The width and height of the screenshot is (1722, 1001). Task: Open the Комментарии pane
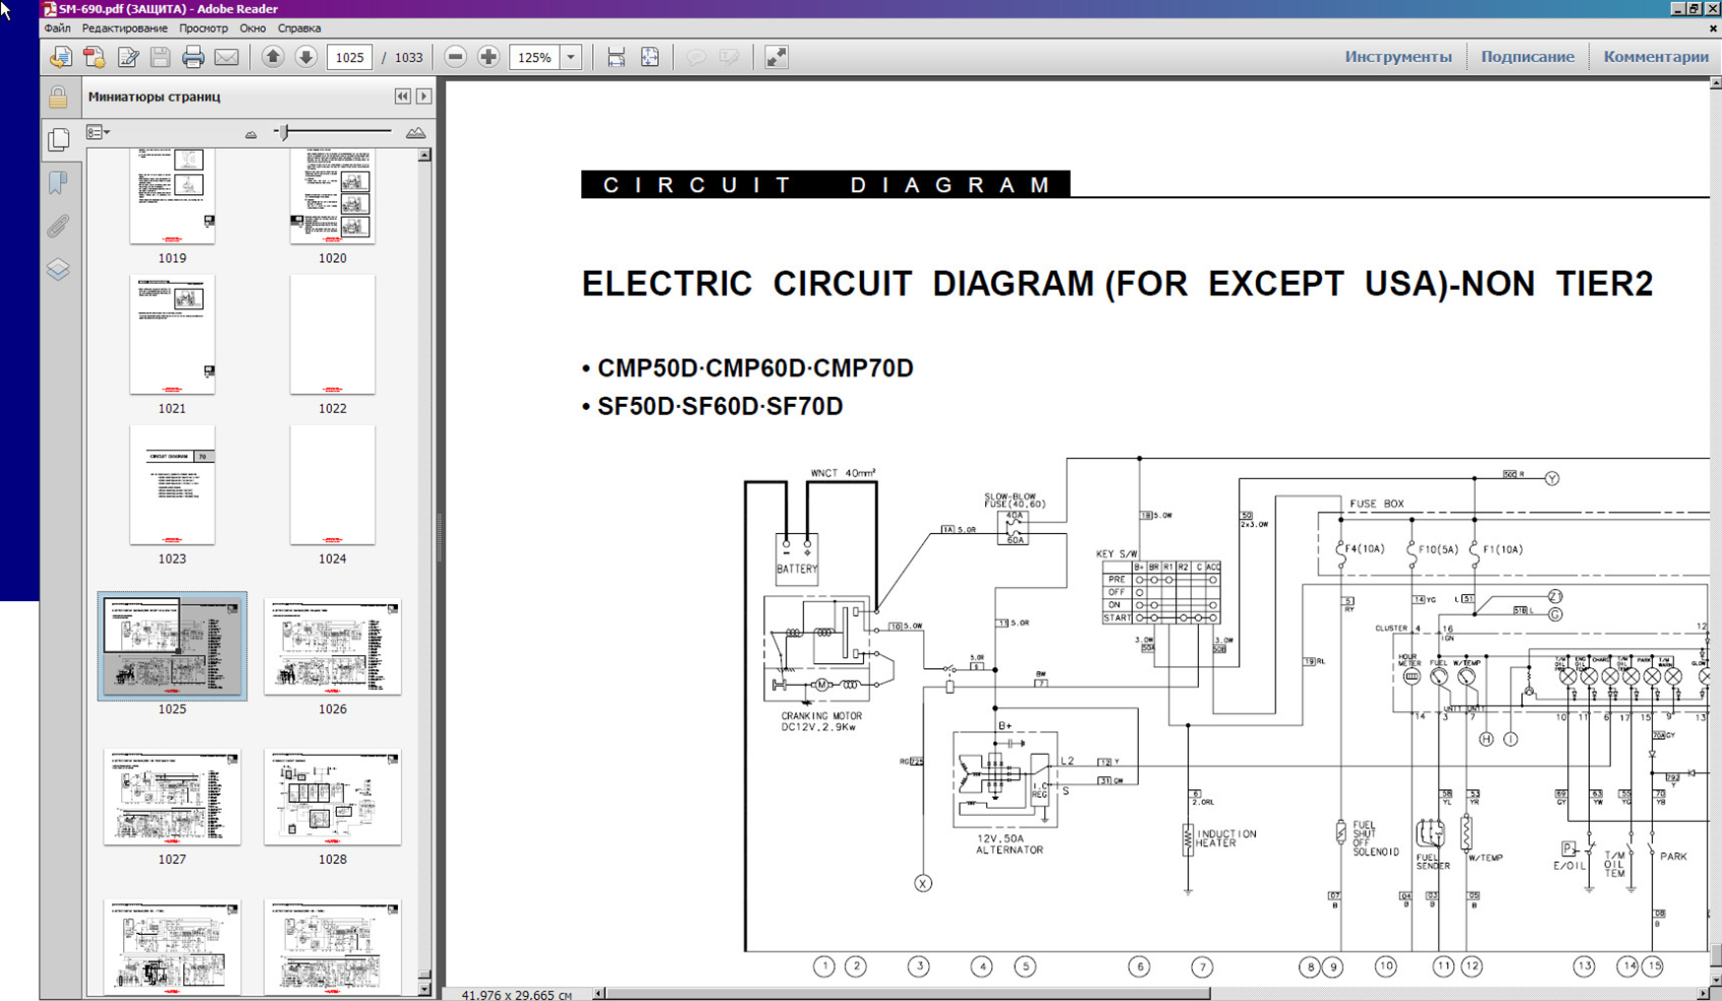[x=1655, y=57]
